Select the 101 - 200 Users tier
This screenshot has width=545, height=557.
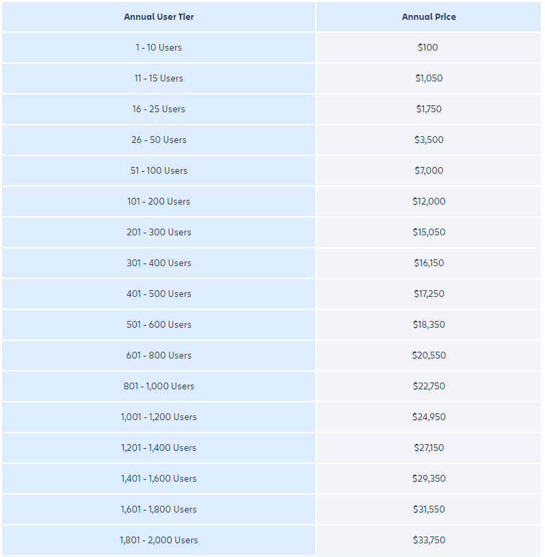point(159,201)
